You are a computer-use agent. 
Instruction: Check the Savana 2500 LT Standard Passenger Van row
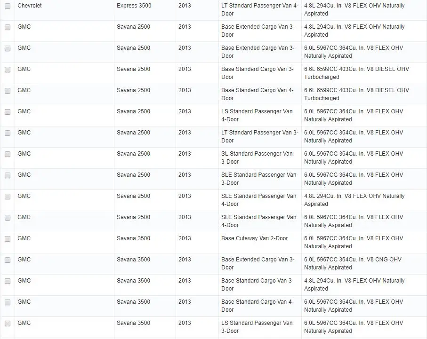[x=8, y=133]
